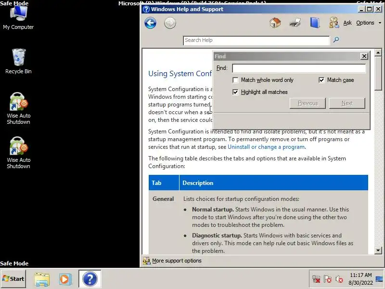The image size is (385, 289).
Task: Open My Computer desktop icon
Action: pos(18,17)
